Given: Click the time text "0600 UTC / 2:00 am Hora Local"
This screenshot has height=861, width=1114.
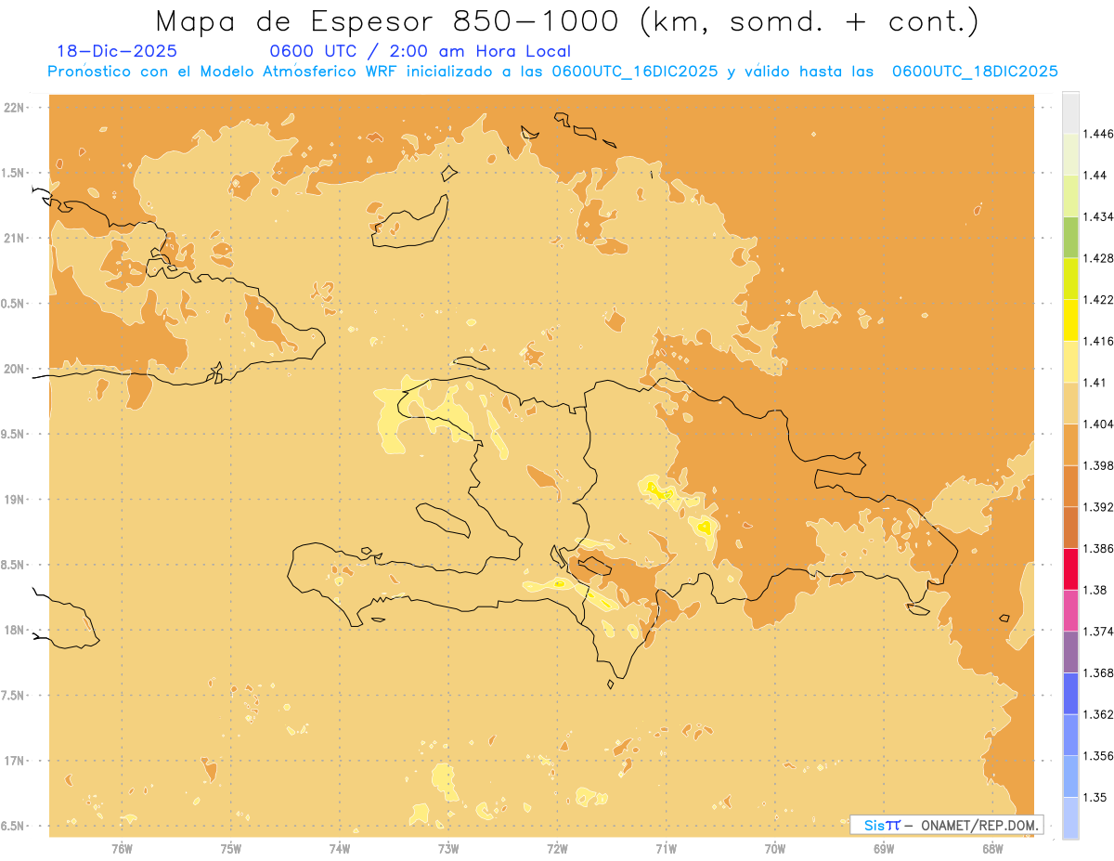Looking at the screenshot, I should coord(420,51).
